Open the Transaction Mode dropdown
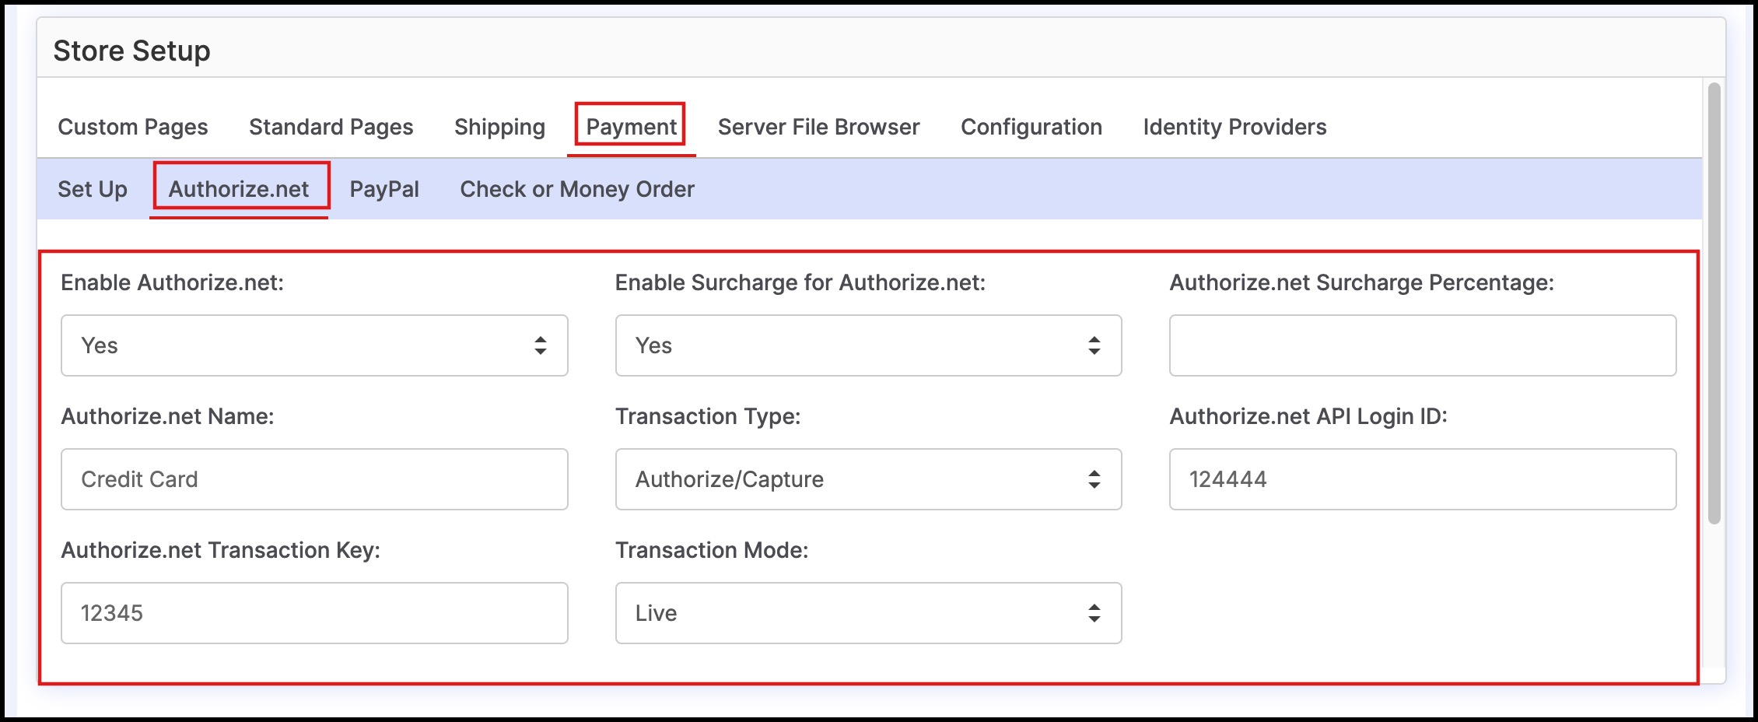1758x722 pixels. pyautogui.click(x=868, y=613)
